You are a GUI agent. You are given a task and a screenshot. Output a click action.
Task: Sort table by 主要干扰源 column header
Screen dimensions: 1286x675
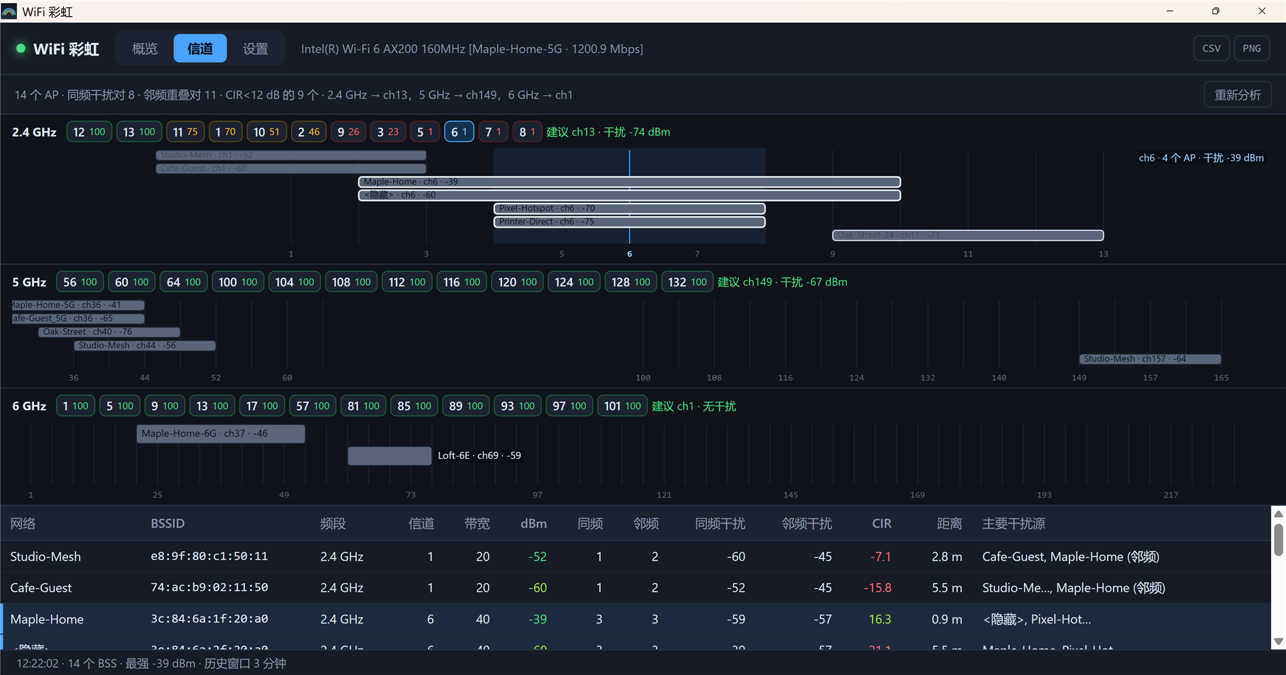1013,524
